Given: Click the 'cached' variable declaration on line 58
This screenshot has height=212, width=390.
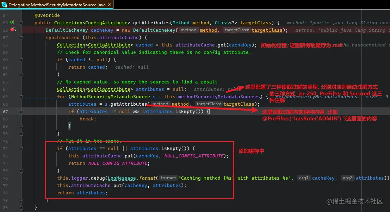Looking at the screenshot, I should 144,45.
